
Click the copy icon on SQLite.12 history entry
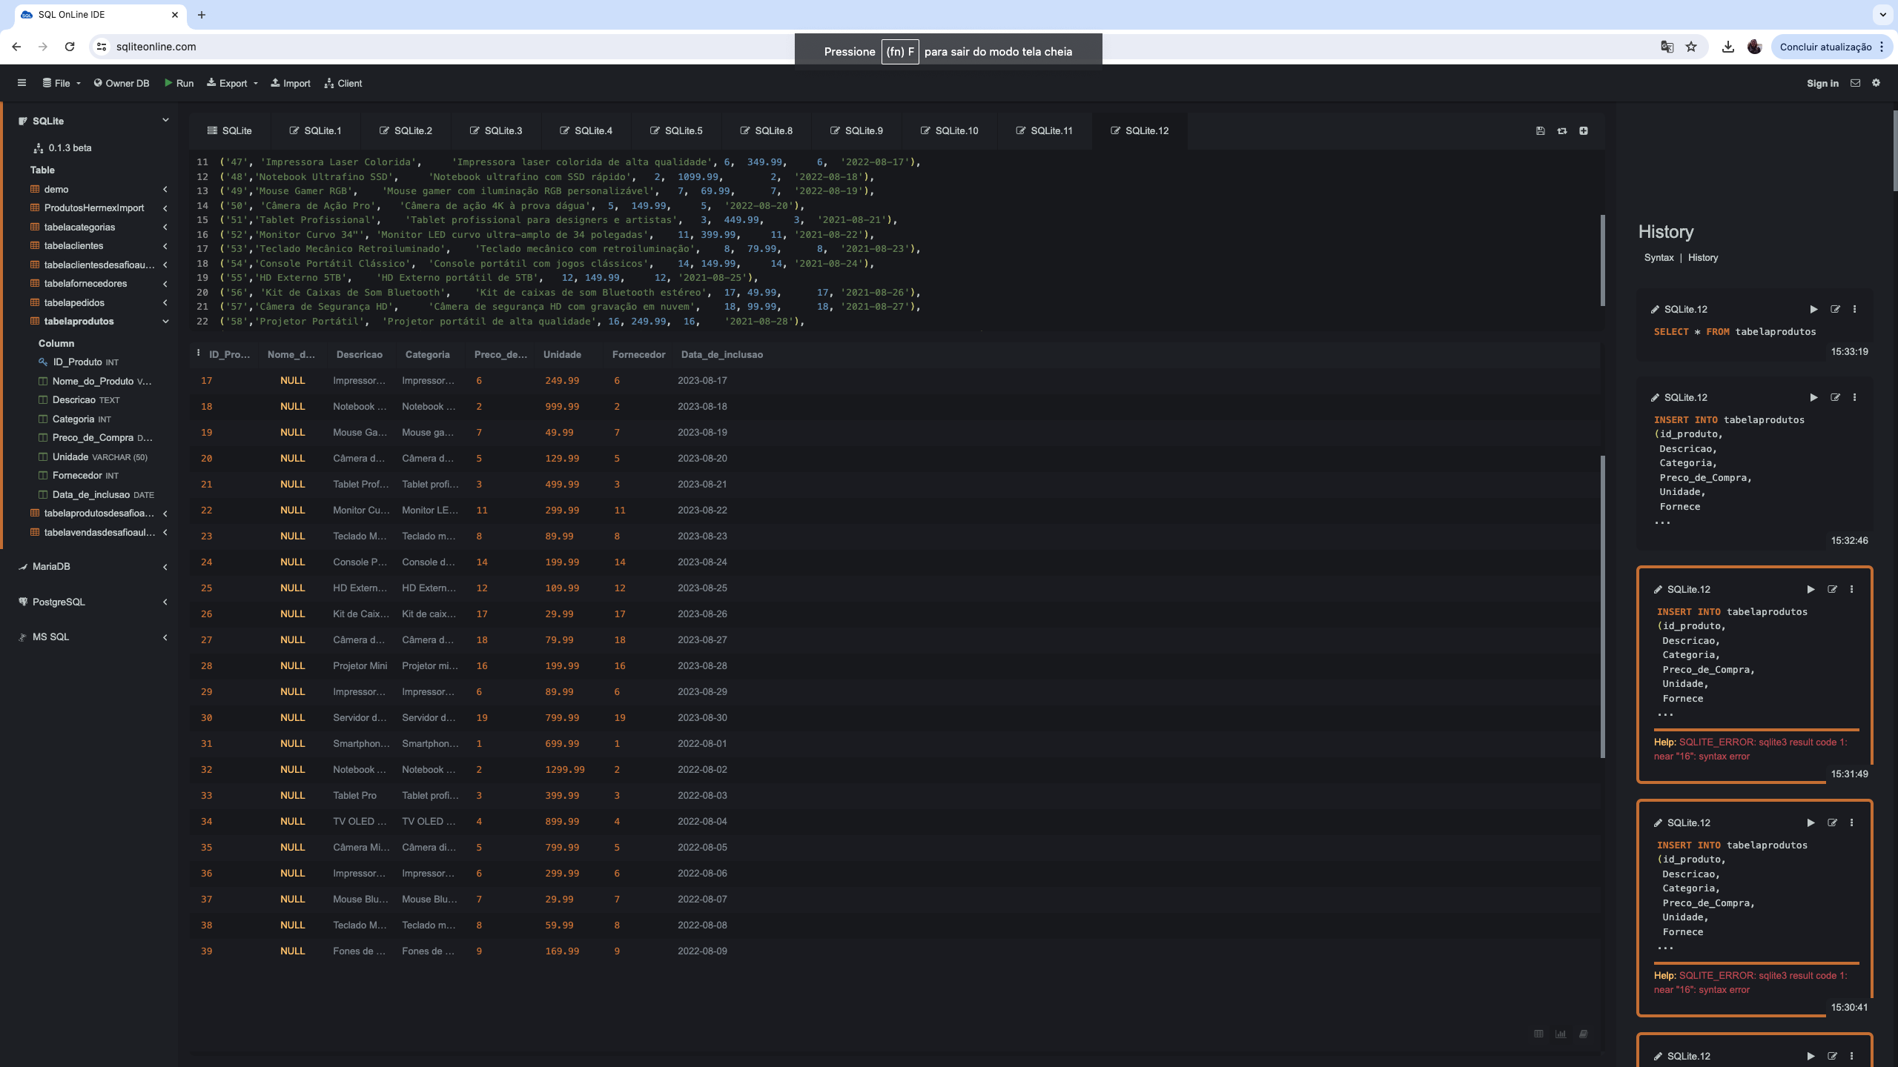1834,309
